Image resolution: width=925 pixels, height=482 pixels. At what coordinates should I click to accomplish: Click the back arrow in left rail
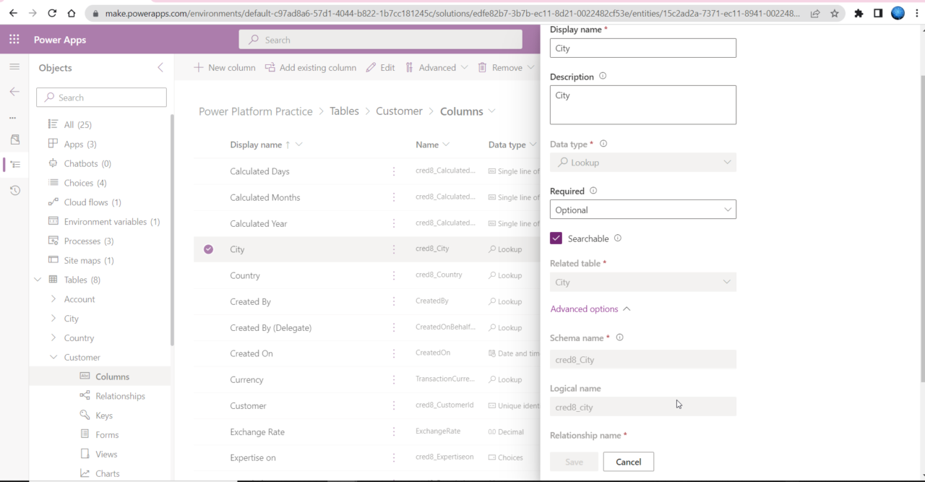pos(14,92)
